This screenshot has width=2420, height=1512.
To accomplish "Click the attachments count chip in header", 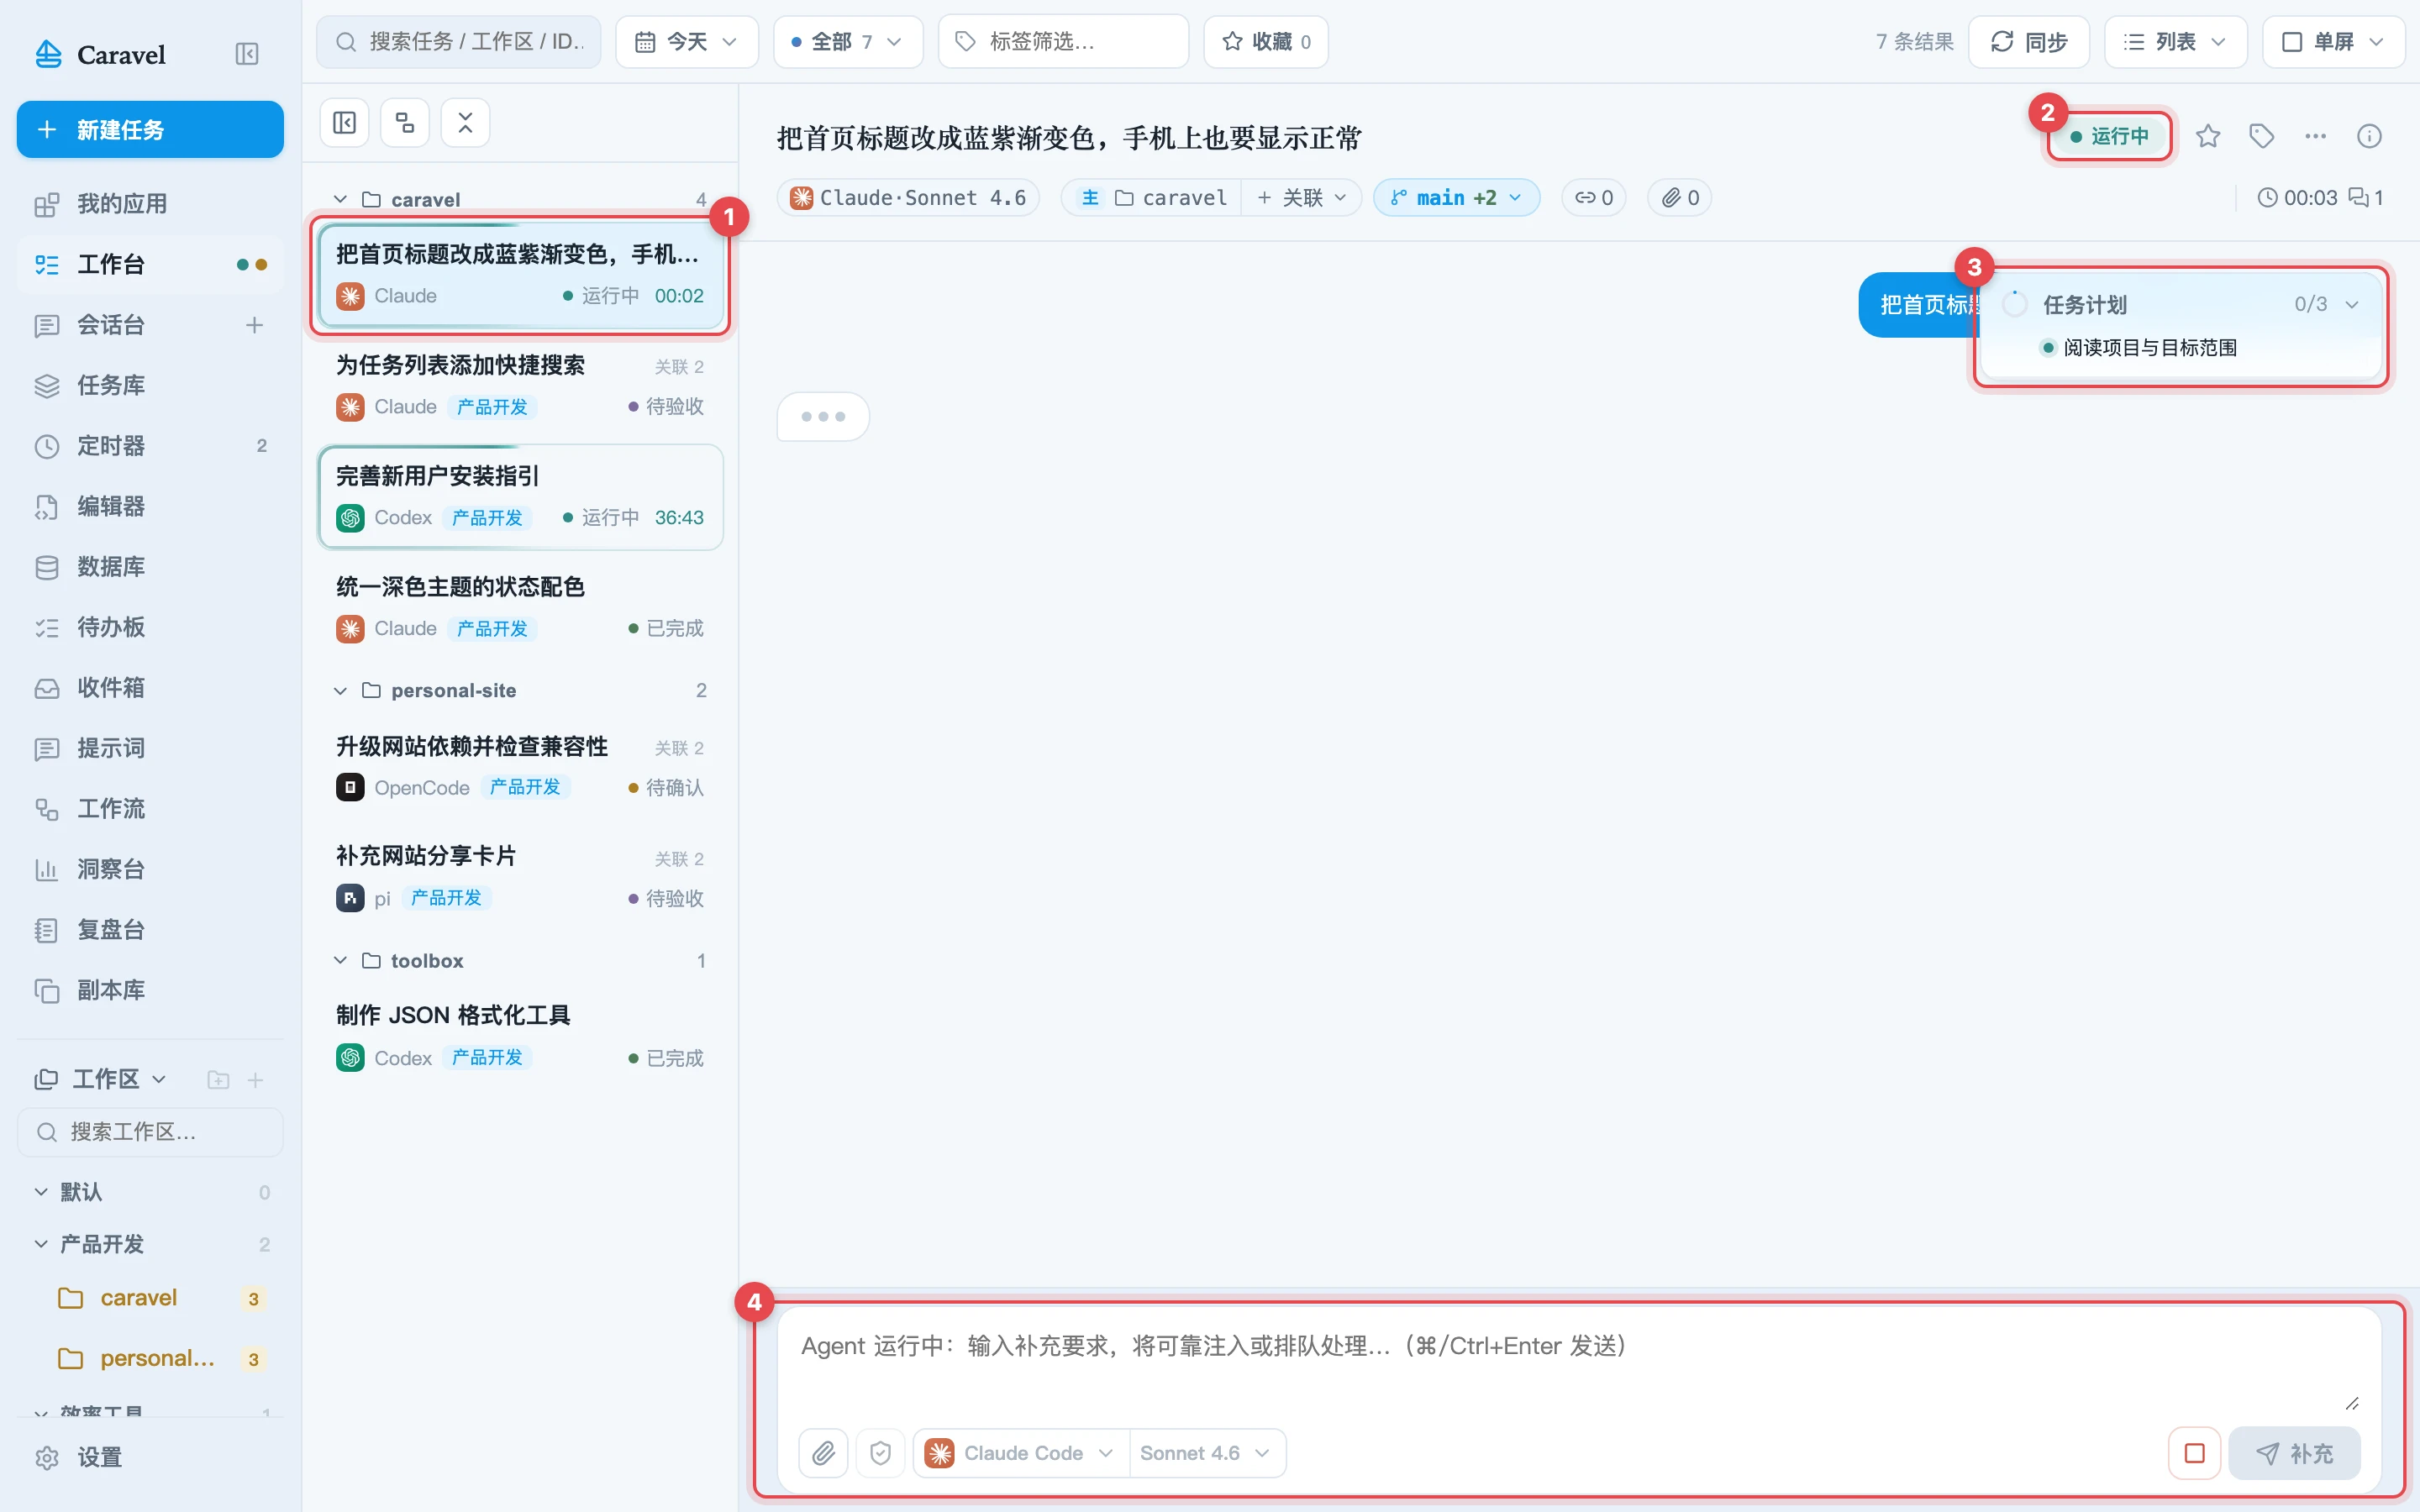I will tap(1680, 197).
